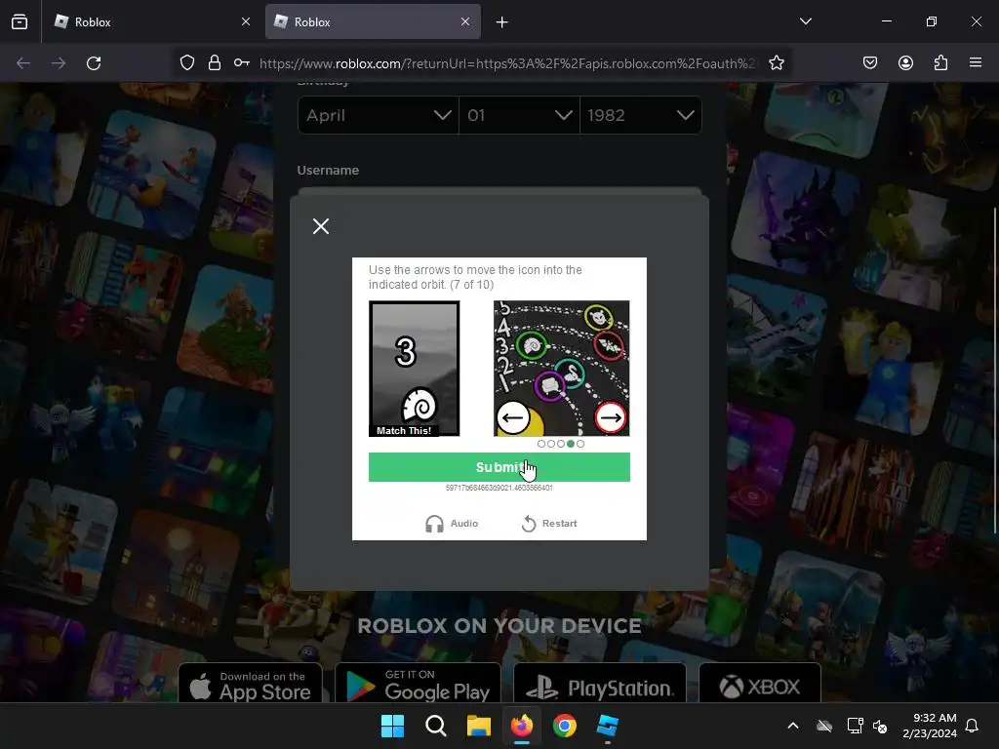The width and height of the screenshot is (999, 749).
Task: Click the left arrow to rotate orbit icon
Action: coord(513,417)
